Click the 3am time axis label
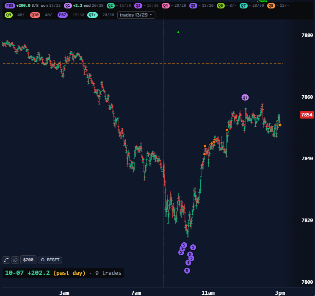The height and width of the screenshot is (296, 315). coord(64,293)
